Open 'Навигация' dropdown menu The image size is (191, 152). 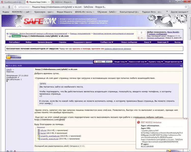pos(163,42)
